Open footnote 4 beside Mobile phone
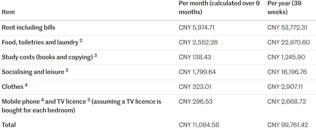The height and width of the screenshot is (130, 316). [x=42, y=100]
